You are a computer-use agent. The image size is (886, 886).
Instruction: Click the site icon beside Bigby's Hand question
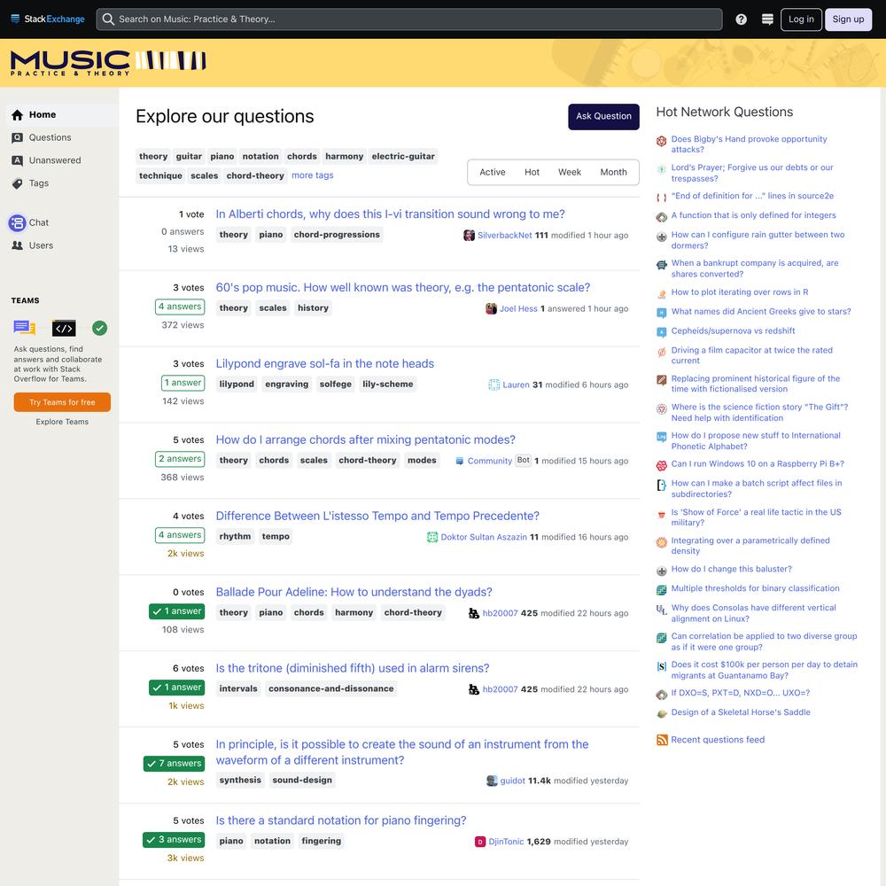point(661,141)
